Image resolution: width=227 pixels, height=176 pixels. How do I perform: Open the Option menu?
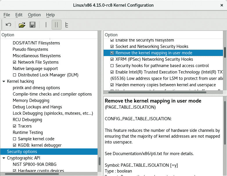click(x=34, y=15)
